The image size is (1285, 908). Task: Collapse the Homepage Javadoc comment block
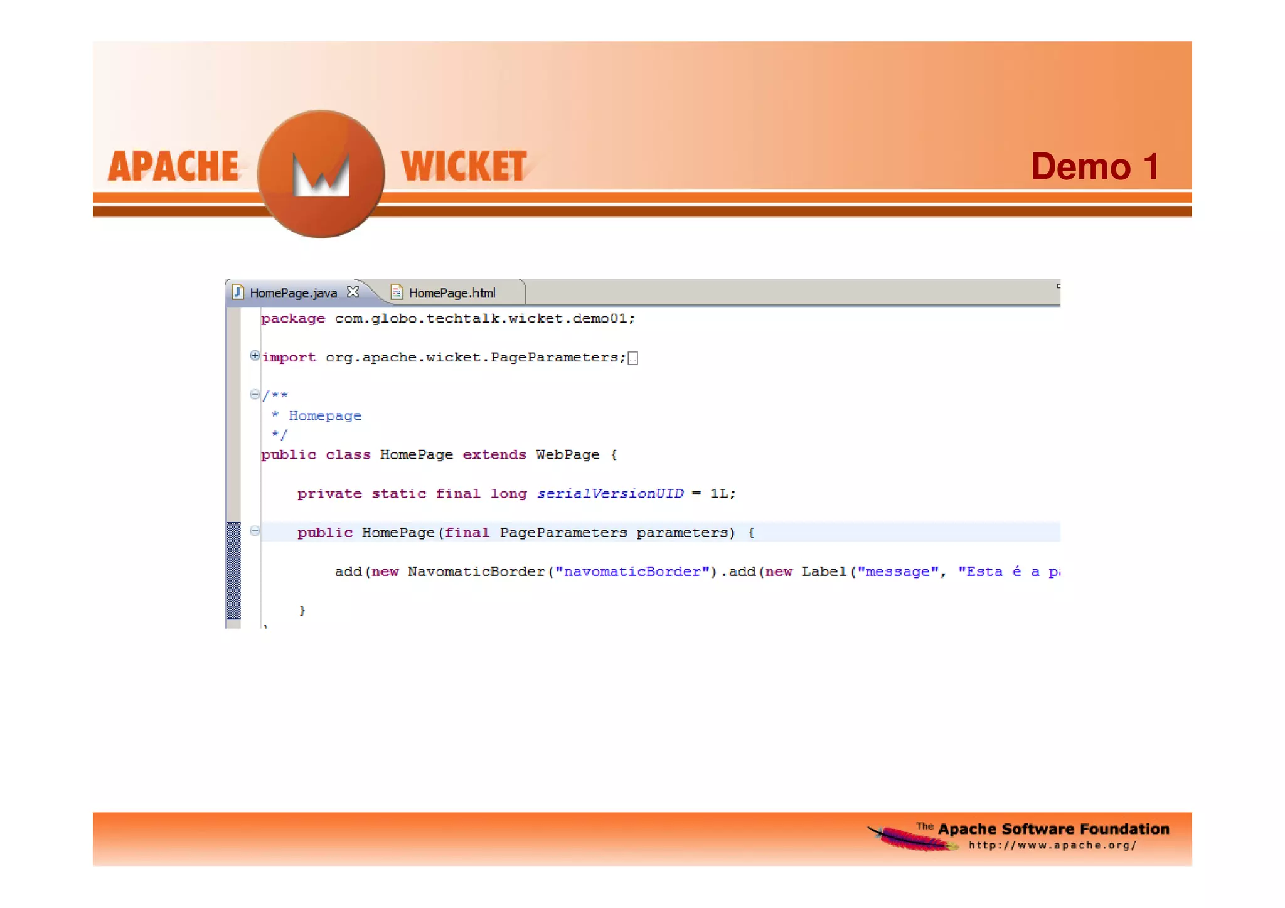tap(255, 395)
